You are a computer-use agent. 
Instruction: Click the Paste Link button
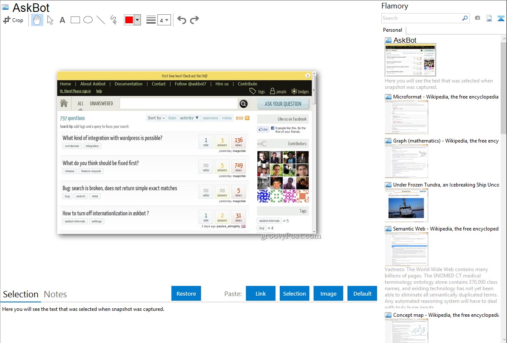[x=261, y=294]
